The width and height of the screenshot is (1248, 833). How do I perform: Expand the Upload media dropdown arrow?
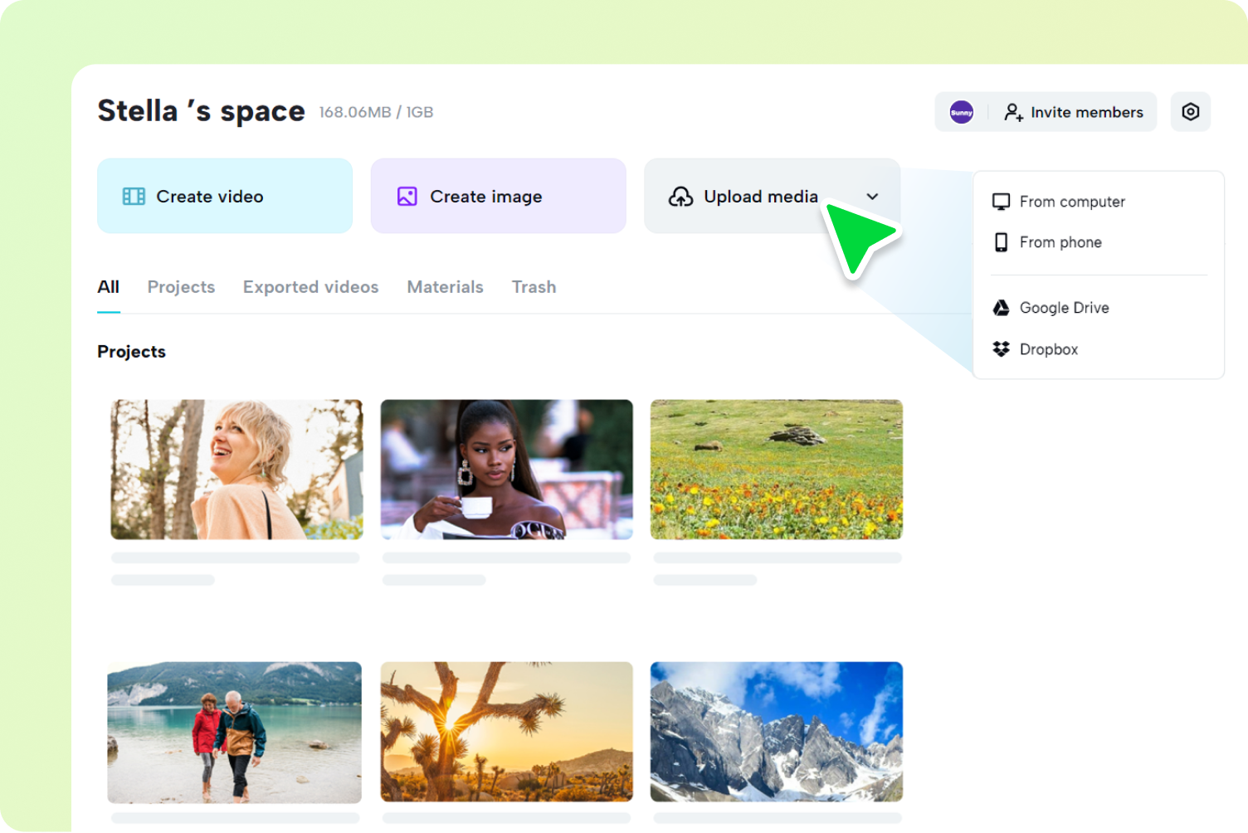(872, 197)
